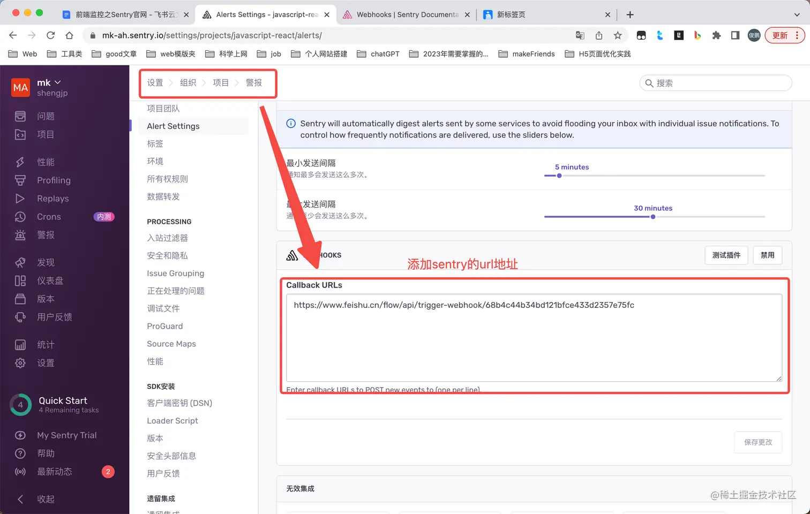Open Issue Grouping settings item

176,273
